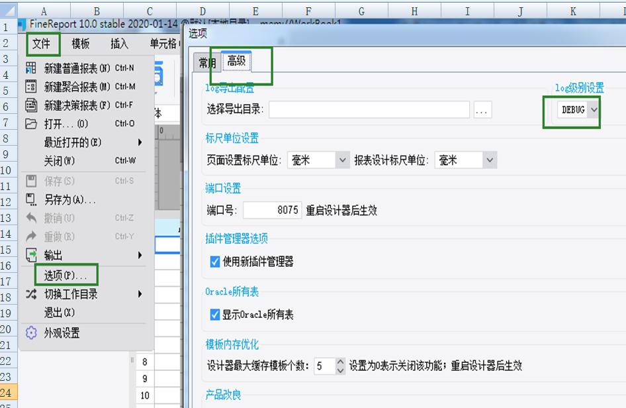The image size is (626, 408).
Task: Select column A header in spreadsheet
Action: pos(44,11)
